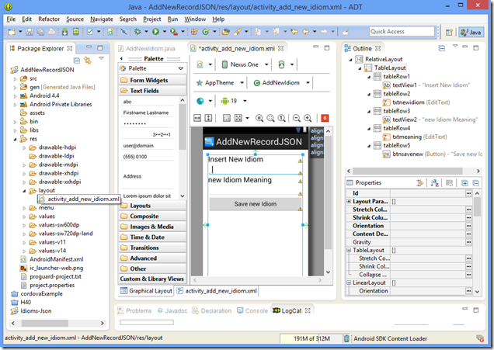Click the screen orientation rotate icon

coord(281,64)
